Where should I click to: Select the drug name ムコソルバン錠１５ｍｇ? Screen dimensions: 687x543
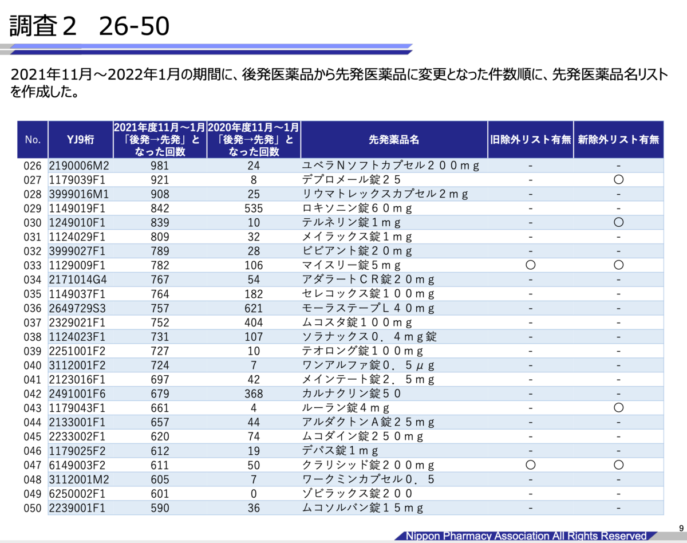click(363, 508)
